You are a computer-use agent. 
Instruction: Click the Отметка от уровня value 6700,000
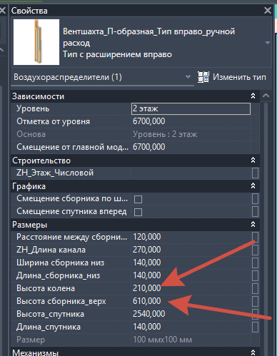(191, 121)
